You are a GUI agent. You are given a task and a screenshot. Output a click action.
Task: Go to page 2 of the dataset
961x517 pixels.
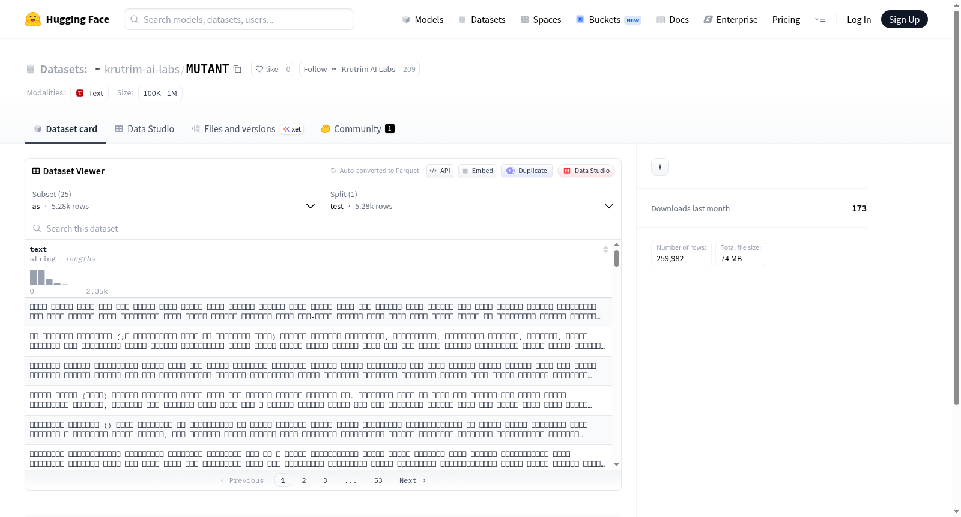tap(304, 480)
